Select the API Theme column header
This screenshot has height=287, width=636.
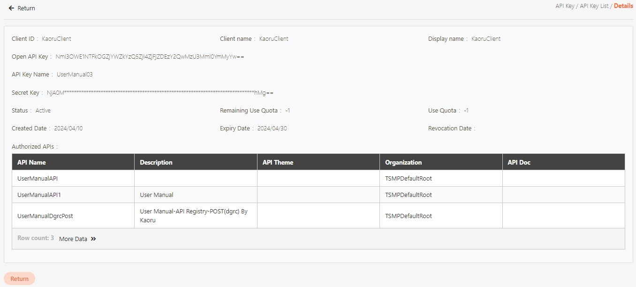click(x=278, y=163)
